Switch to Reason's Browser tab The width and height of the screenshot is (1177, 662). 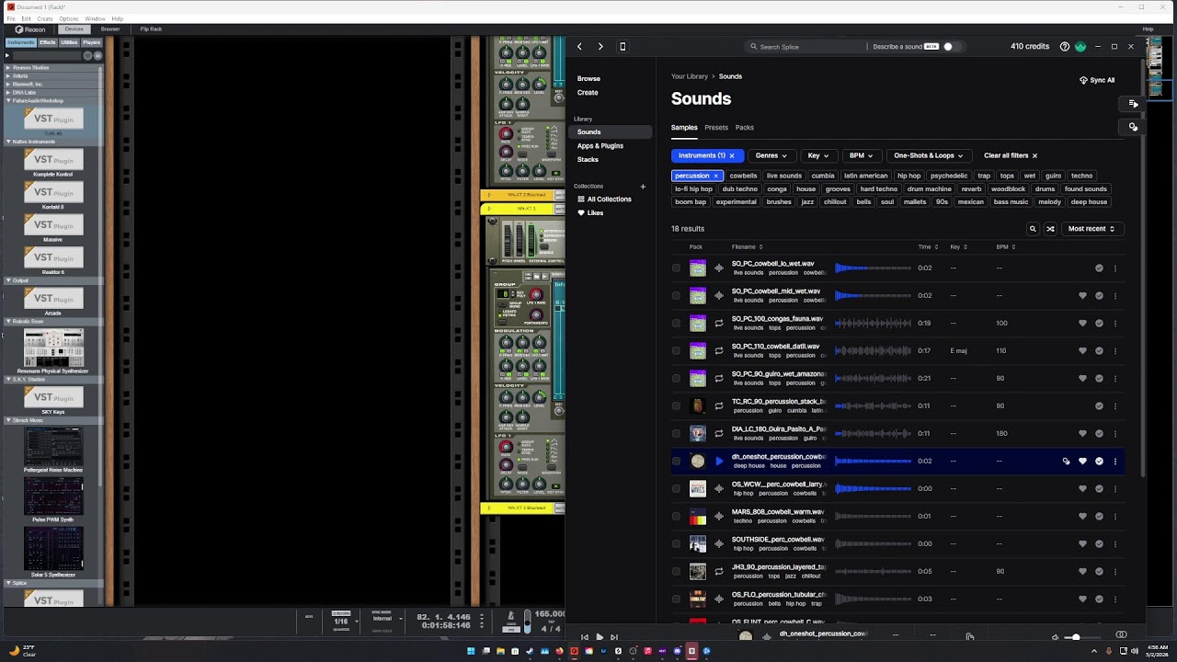click(110, 29)
